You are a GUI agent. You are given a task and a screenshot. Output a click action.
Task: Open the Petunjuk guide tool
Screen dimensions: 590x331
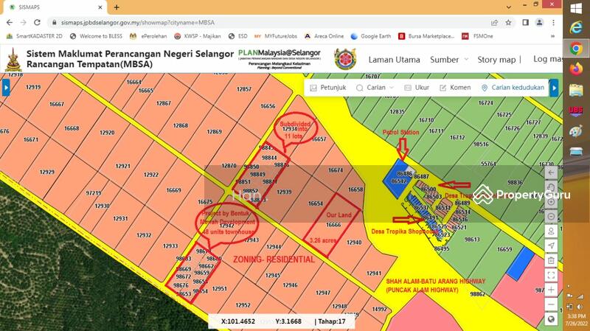(327, 88)
